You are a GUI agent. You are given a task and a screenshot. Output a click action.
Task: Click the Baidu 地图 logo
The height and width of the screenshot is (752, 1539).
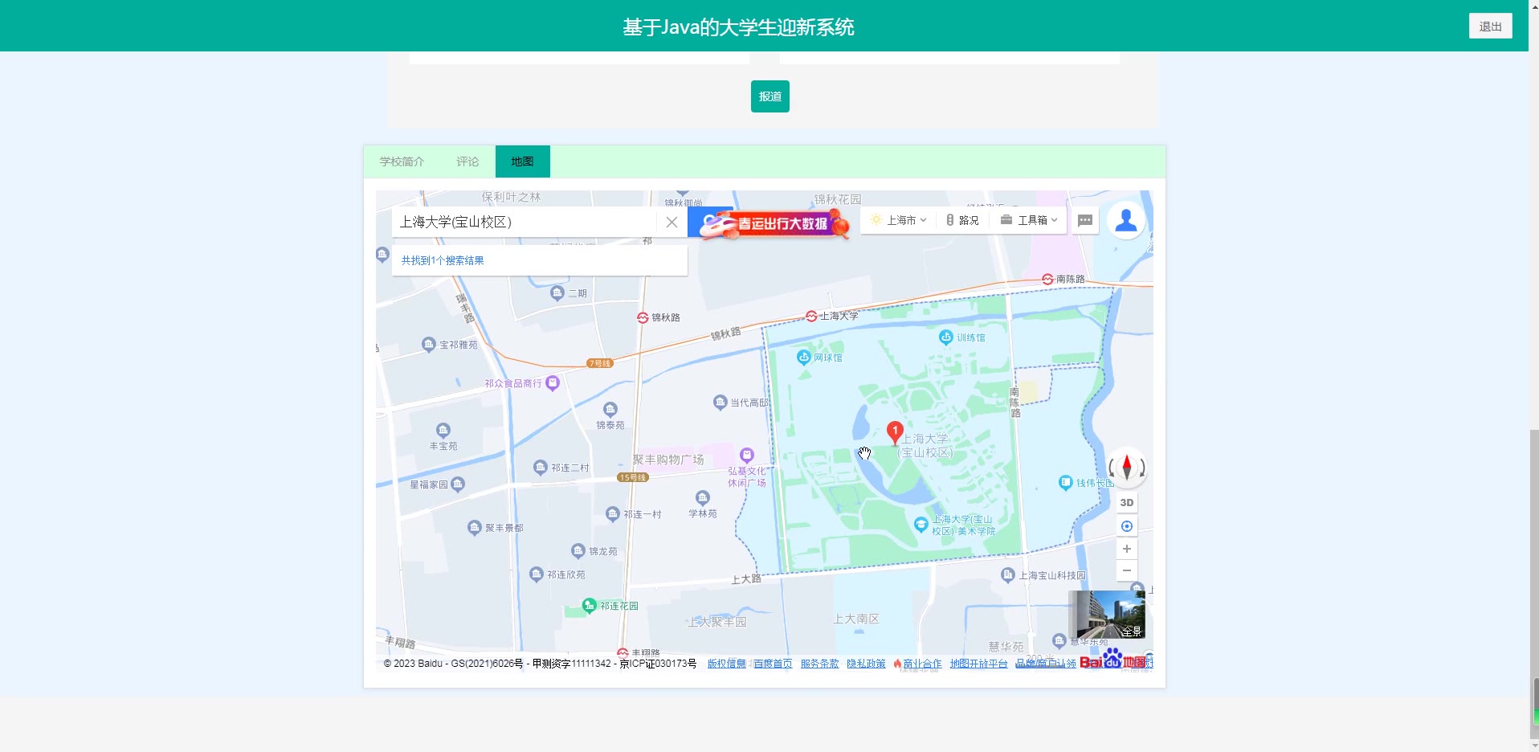coord(1113,660)
